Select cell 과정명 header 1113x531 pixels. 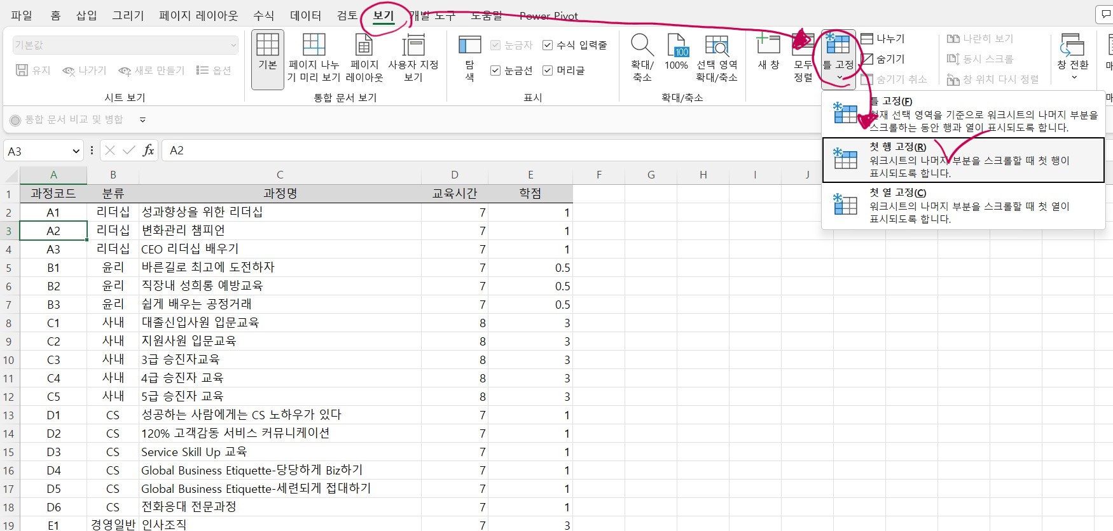[x=280, y=194]
